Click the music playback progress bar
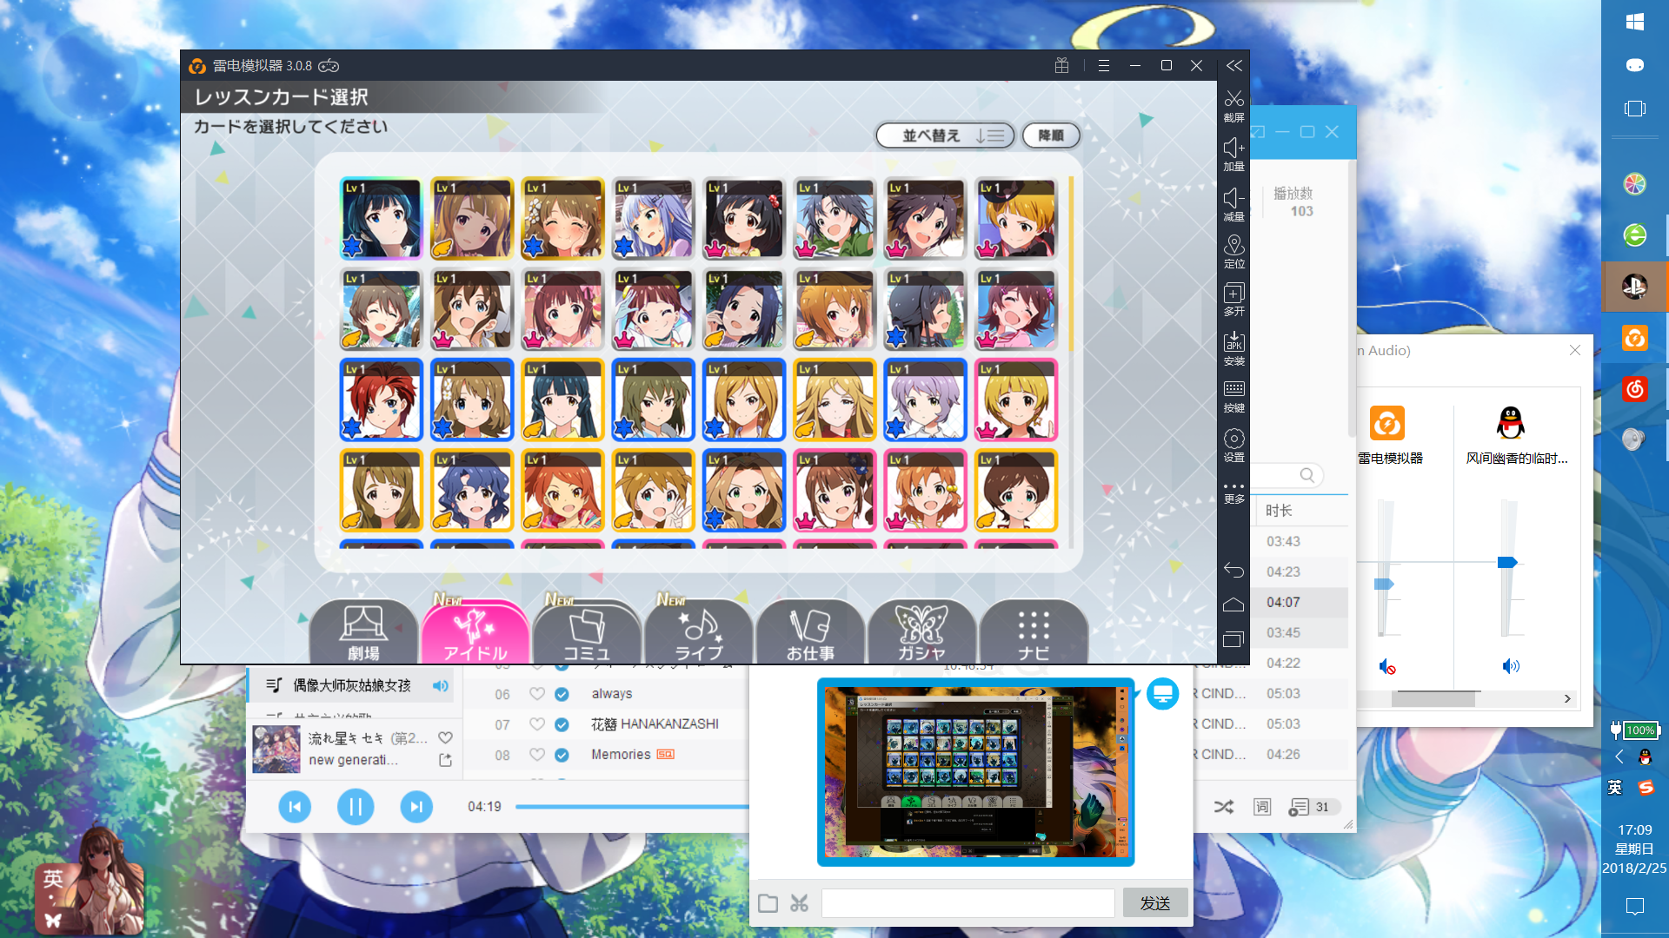Viewport: 1669px width, 938px height. click(632, 807)
